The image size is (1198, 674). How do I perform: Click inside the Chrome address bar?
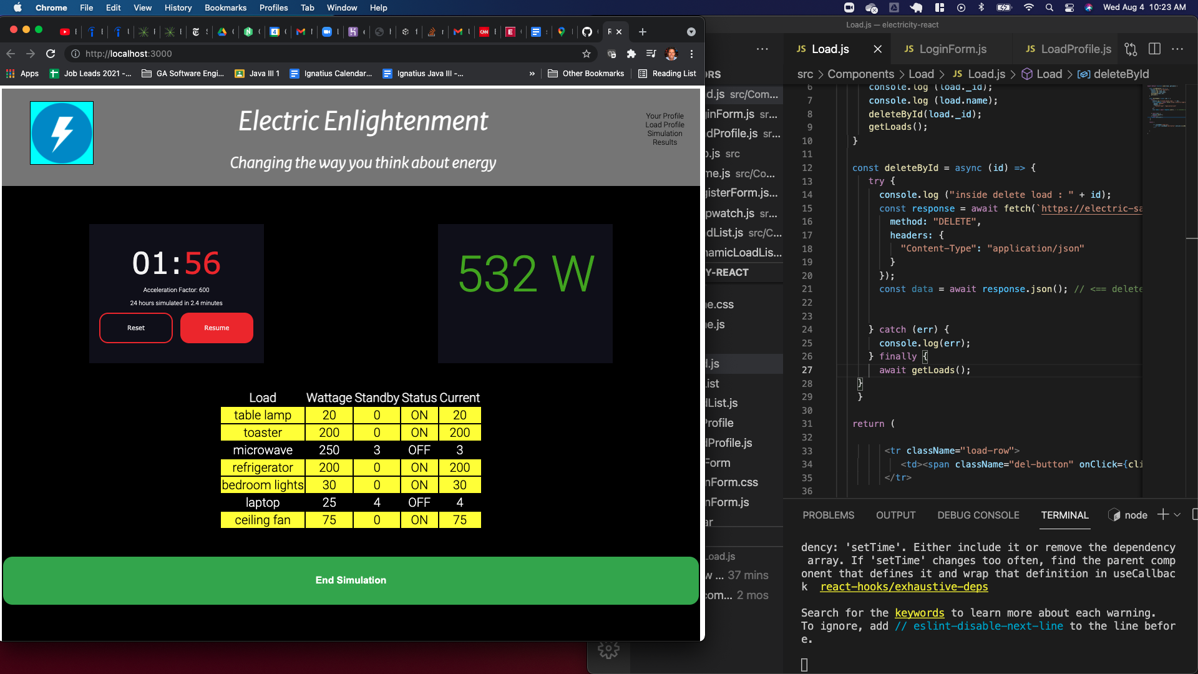pyautogui.click(x=250, y=54)
